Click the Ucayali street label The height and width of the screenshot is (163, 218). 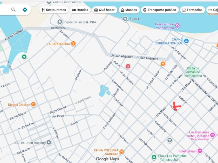pos(116,93)
